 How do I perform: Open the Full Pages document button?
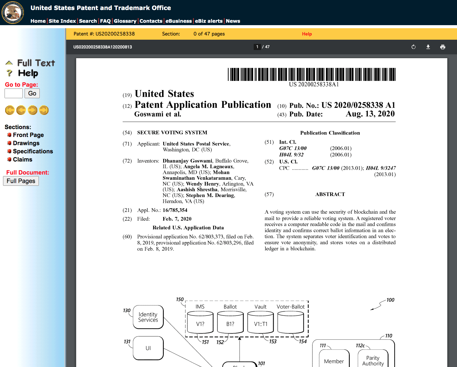[x=21, y=181]
